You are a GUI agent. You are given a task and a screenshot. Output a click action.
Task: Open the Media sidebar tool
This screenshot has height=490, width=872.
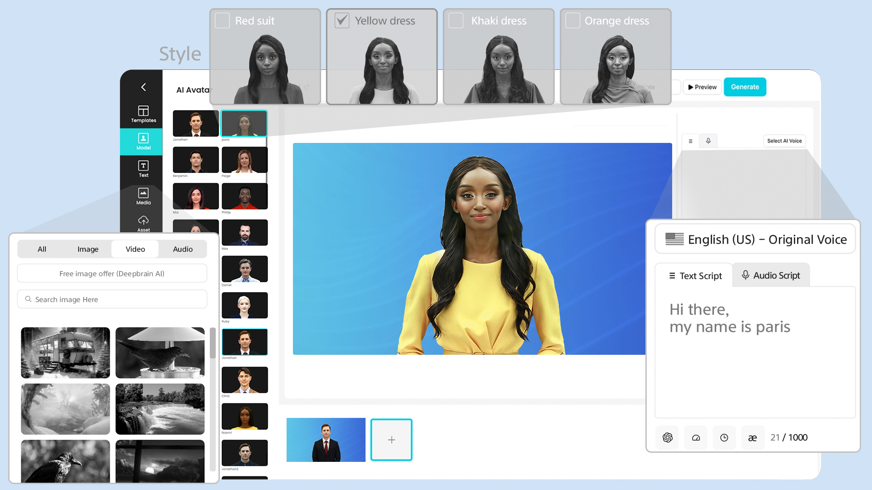[x=144, y=196]
